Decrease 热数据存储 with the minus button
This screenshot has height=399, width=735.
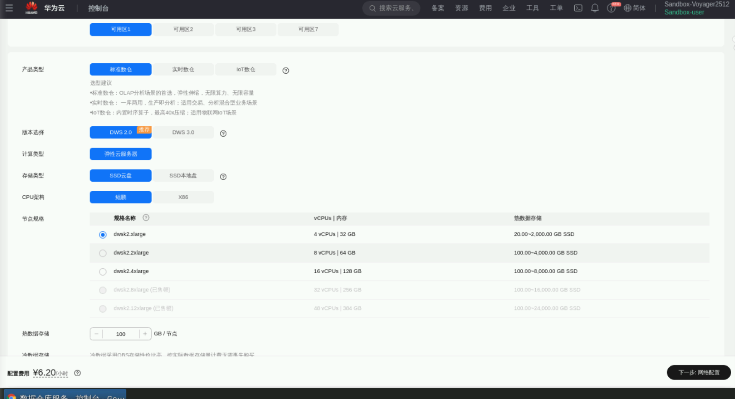(97, 334)
